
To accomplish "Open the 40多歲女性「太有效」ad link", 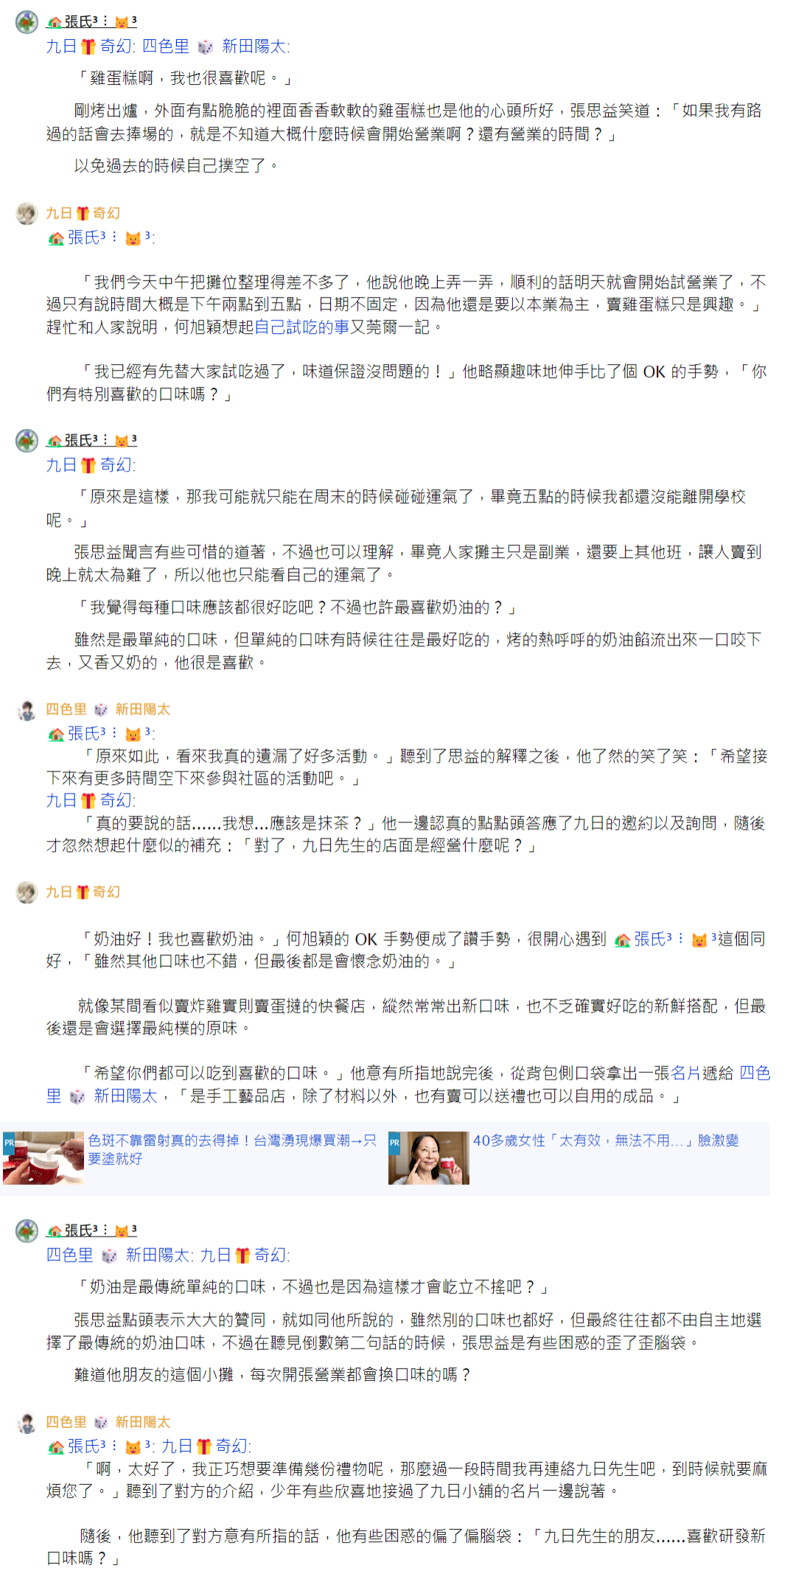I will coord(606,1141).
